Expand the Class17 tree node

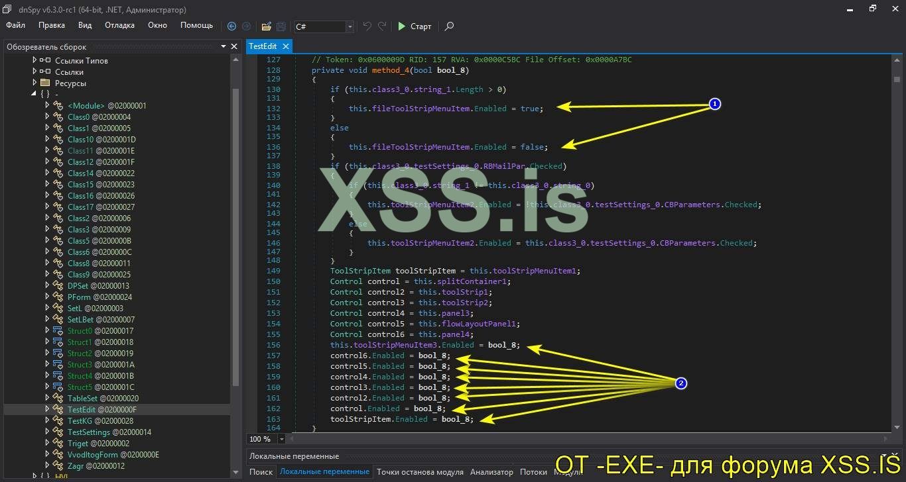coord(47,207)
